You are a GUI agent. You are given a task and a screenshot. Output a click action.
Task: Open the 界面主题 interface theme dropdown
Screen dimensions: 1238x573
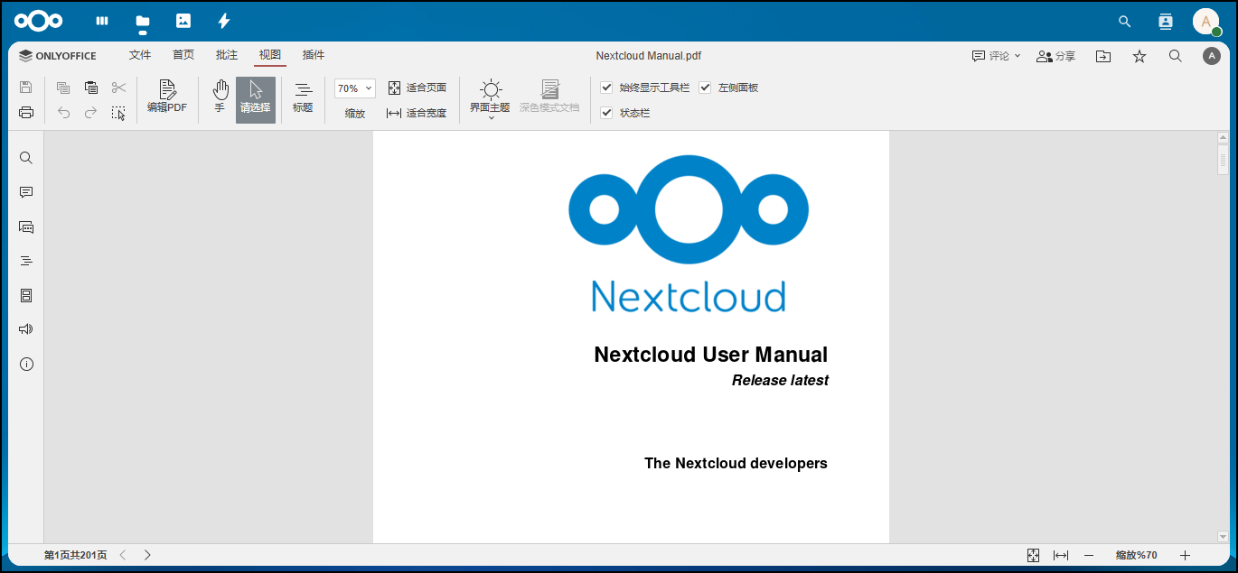pyautogui.click(x=490, y=99)
